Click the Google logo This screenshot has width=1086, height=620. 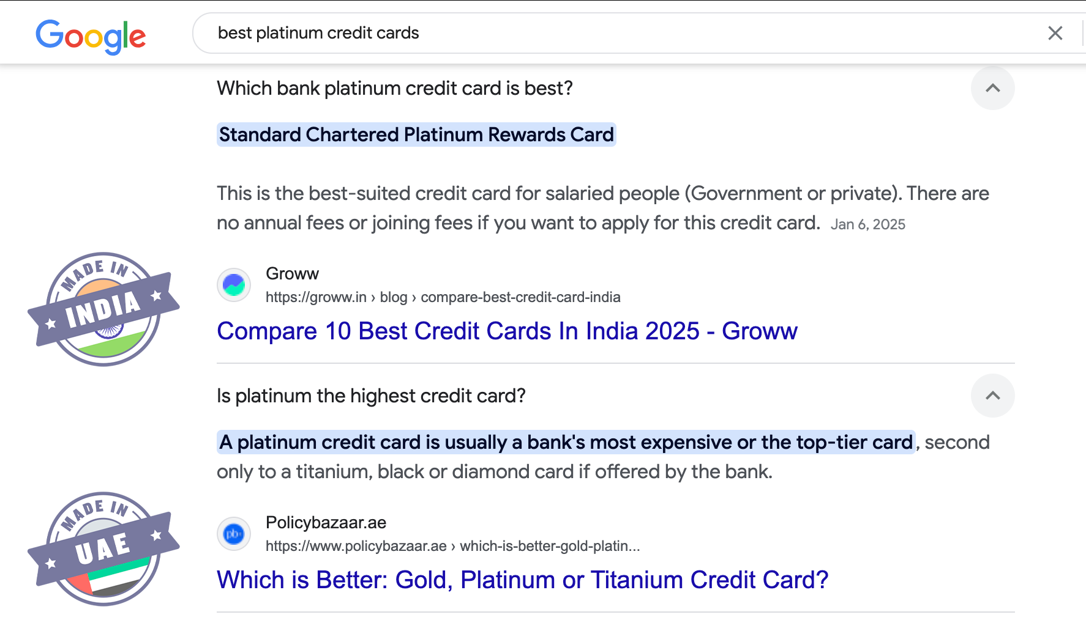click(x=91, y=36)
